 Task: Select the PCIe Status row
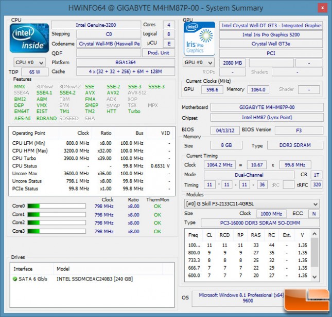click(x=92, y=189)
